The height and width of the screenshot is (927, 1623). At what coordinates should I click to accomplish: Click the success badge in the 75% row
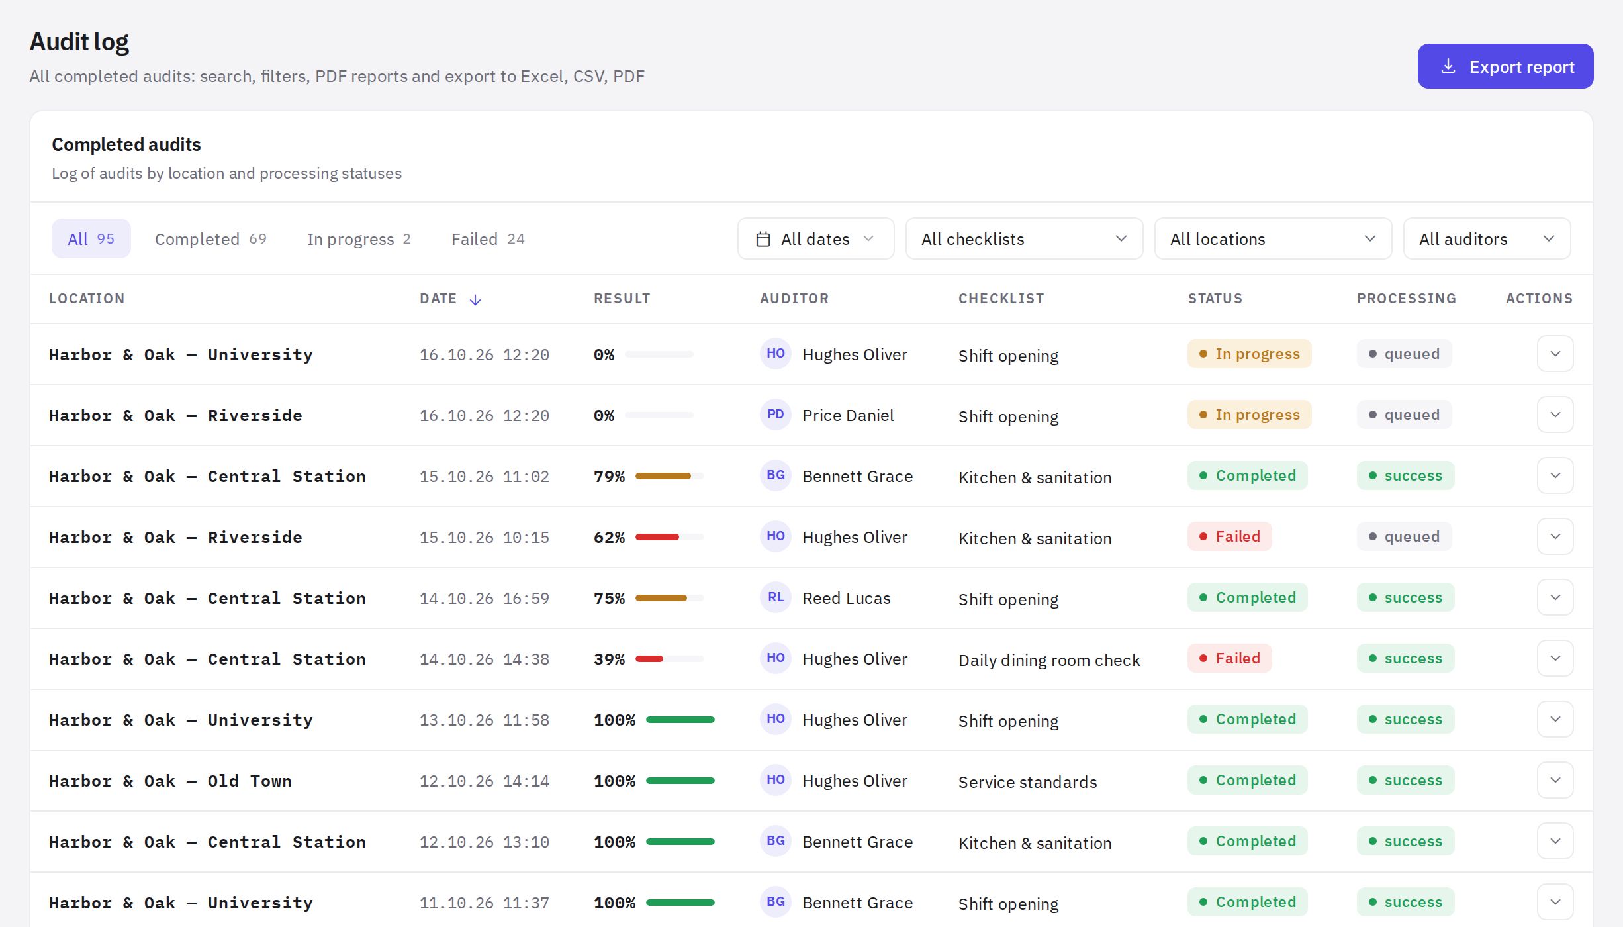1405,597
